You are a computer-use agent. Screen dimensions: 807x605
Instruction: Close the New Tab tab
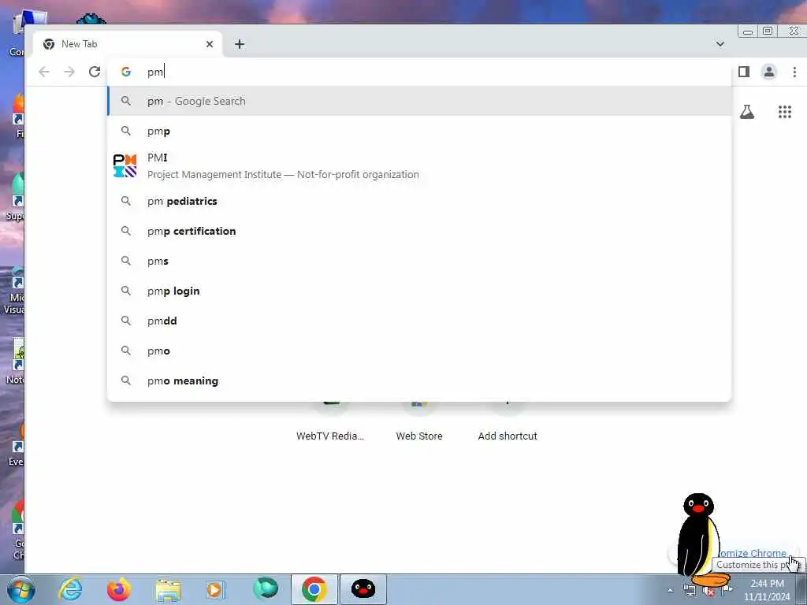[210, 44]
